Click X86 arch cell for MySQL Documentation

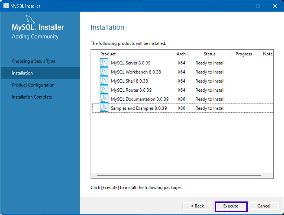(x=181, y=99)
